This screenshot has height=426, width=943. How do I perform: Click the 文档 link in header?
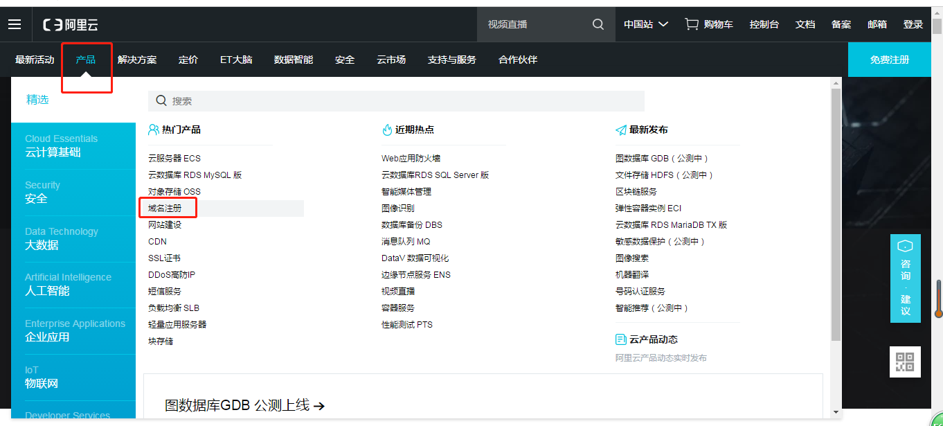pos(805,24)
